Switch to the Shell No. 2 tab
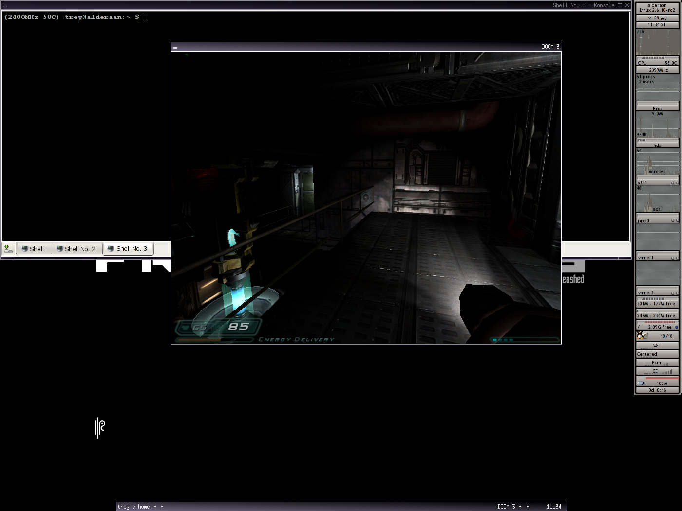The image size is (682, 511). pyautogui.click(x=76, y=249)
